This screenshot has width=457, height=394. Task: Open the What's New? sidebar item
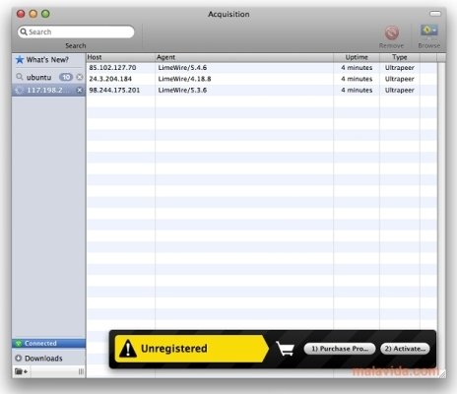(48, 60)
